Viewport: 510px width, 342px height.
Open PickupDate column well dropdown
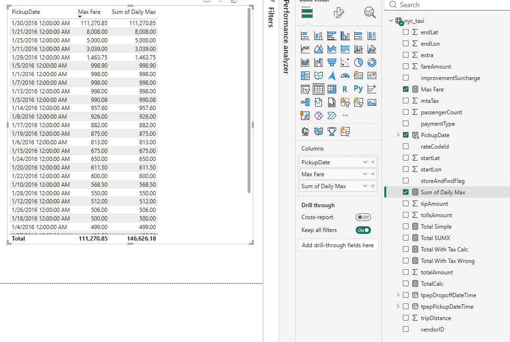pos(365,162)
